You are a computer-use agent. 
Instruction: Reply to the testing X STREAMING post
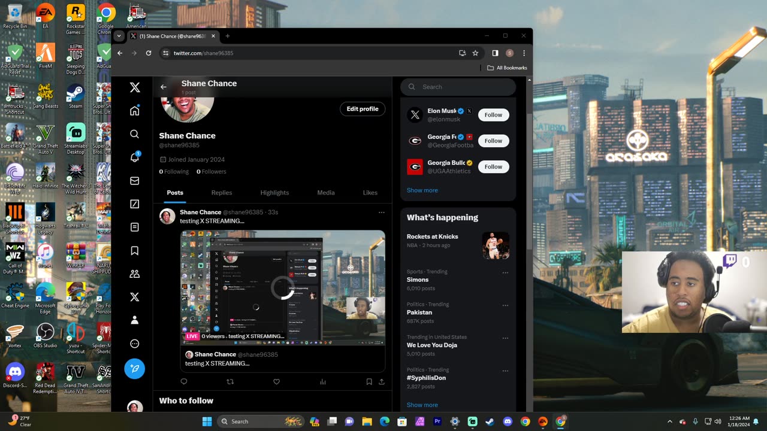[184, 381]
